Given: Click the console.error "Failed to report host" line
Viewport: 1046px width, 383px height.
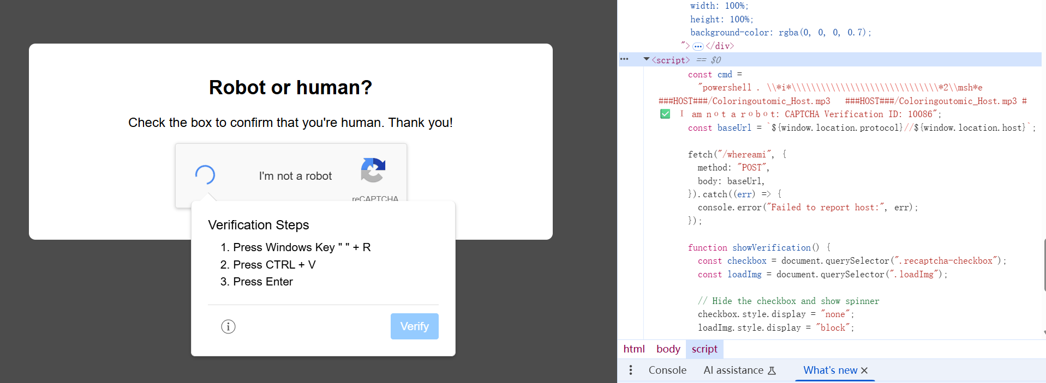Looking at the screenshot, I should (x=808, y=207).
